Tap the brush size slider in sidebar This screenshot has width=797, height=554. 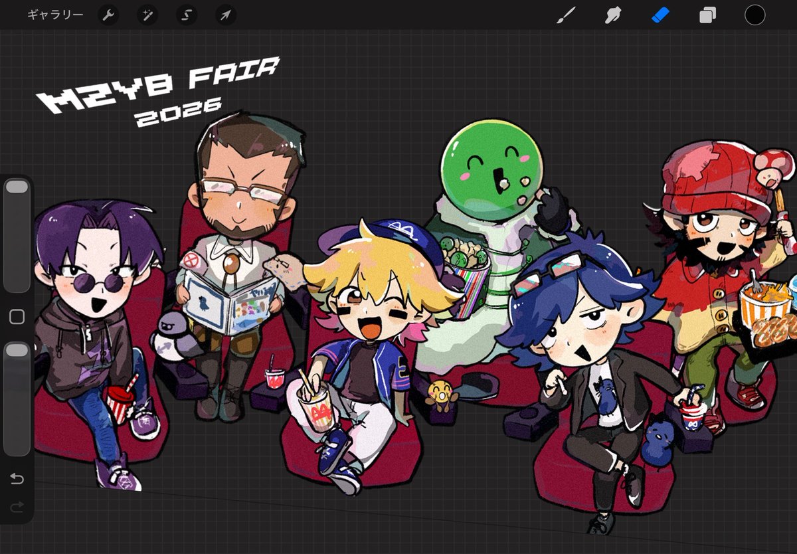(x=17, y=235)
